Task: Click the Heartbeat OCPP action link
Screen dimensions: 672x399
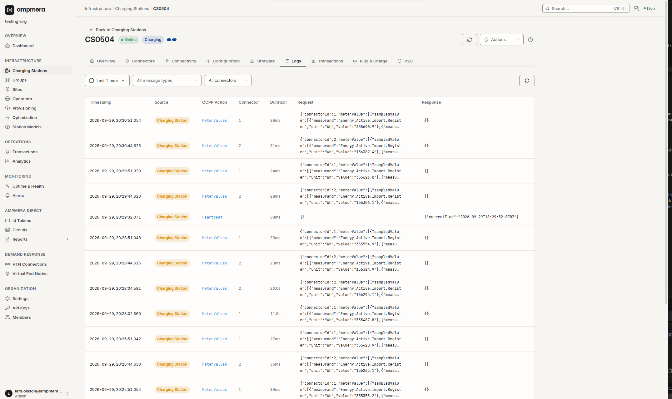Action: [x=212, y=217]
